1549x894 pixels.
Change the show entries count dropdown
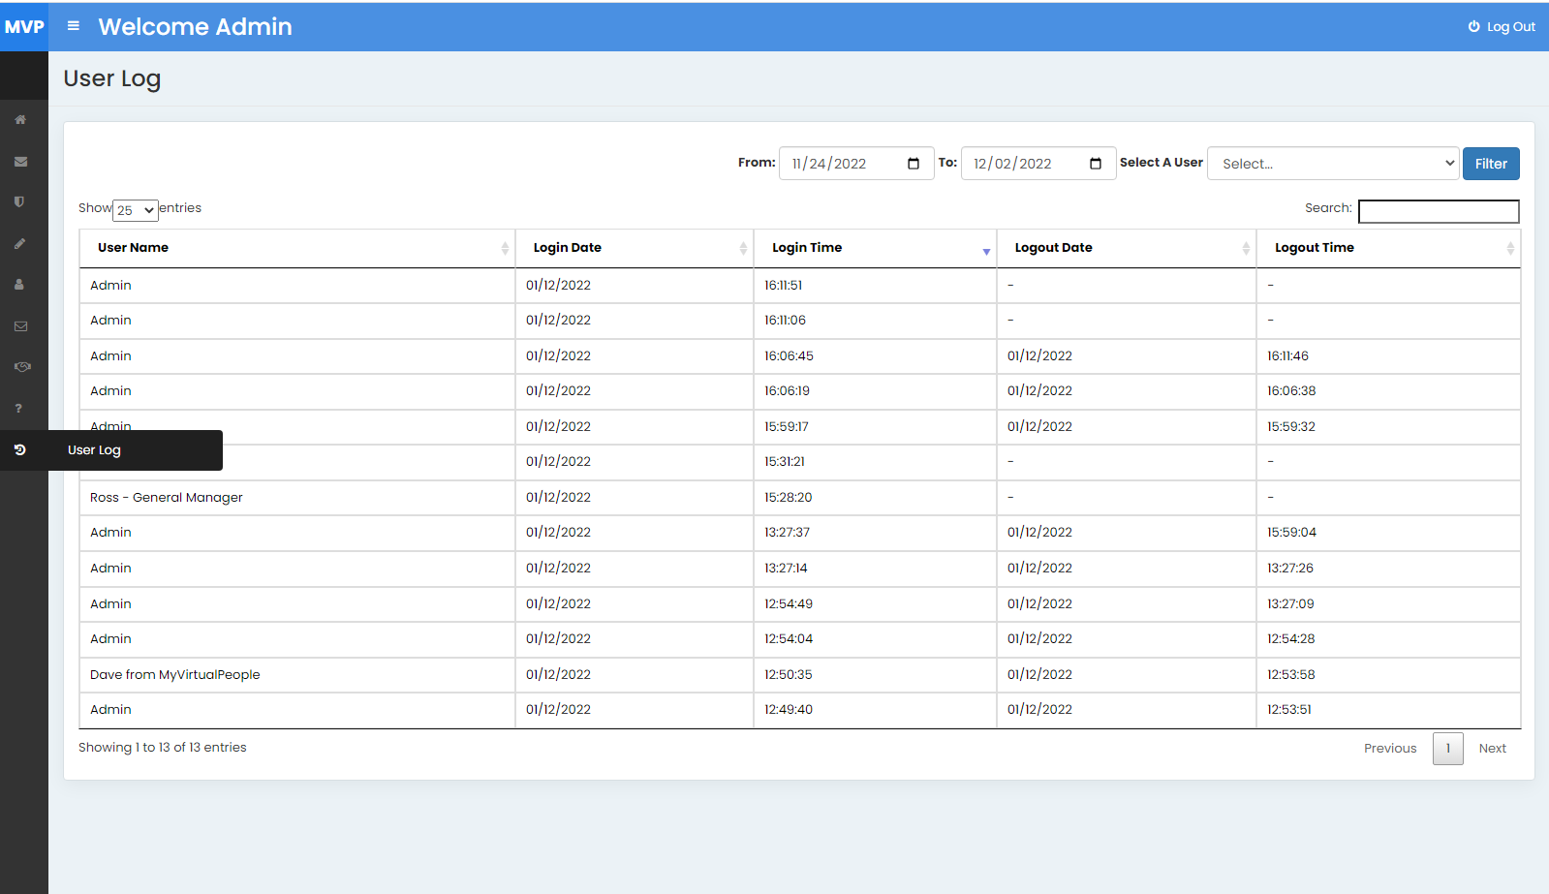click(x=136, y=210)
